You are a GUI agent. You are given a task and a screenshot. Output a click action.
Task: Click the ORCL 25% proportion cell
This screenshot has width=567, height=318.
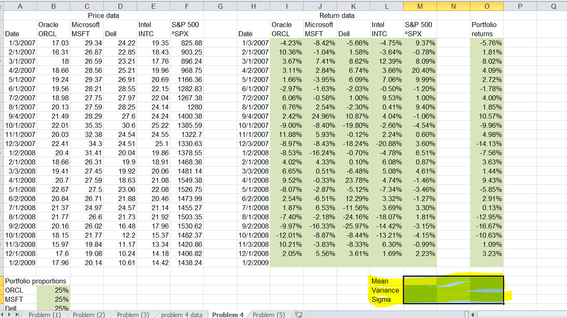(x=53, y=290)
